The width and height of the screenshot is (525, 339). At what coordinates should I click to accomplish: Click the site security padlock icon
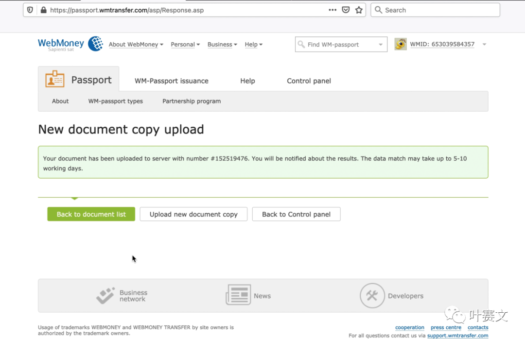point(43,10)
